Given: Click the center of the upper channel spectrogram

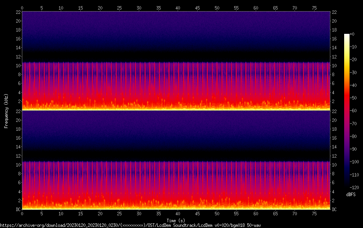Looking at the screenshot, I should pyautogui.click(x=176, y=61).
